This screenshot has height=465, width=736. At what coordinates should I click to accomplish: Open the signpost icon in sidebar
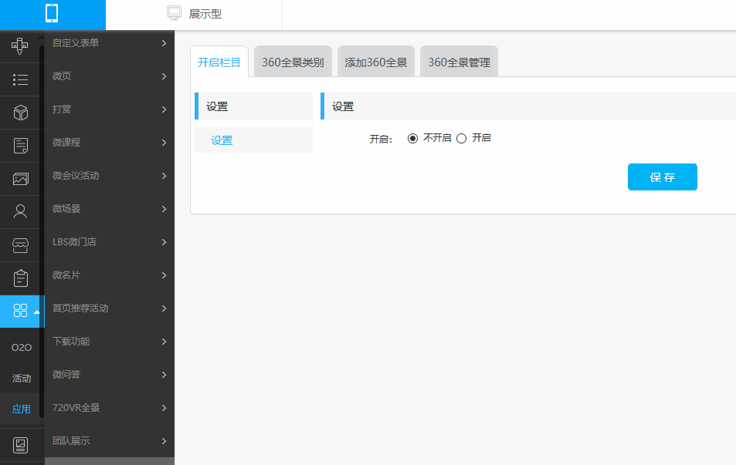20,46
